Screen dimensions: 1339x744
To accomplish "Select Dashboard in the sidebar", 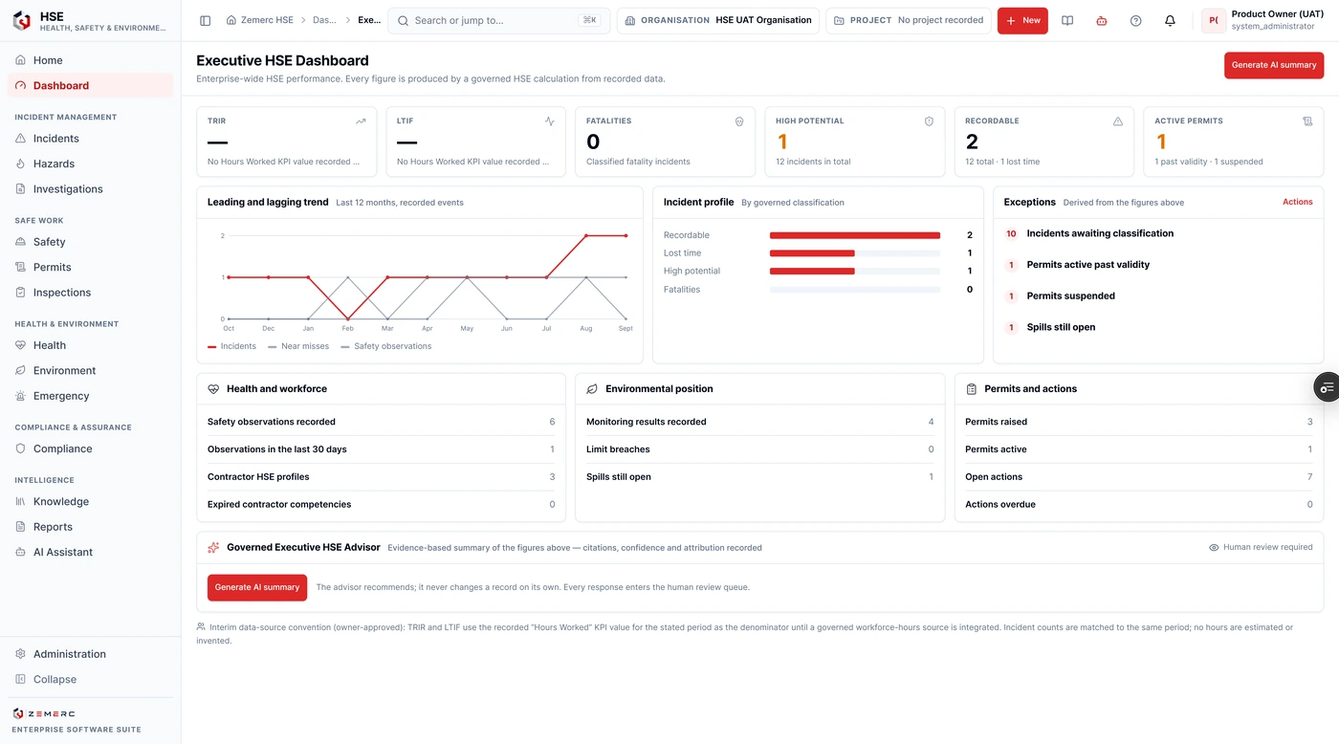I will pyautogui.click(x=90, y=85).
